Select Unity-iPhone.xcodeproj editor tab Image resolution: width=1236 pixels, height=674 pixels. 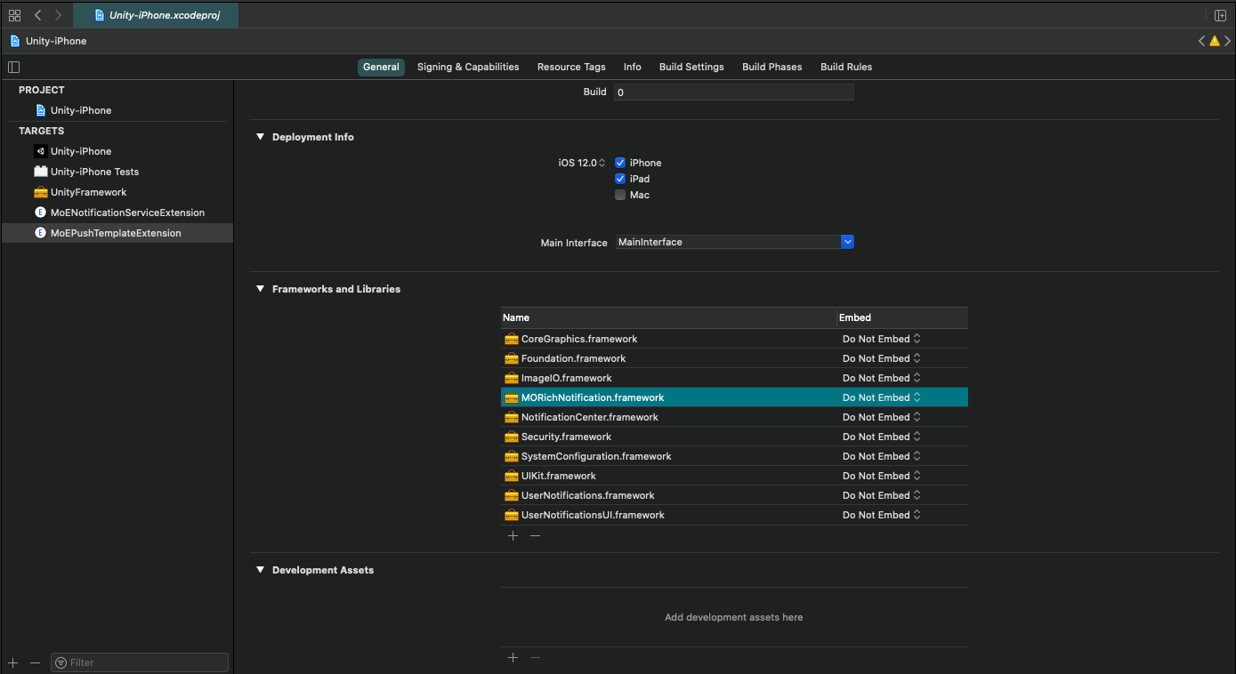click(156, 15)
